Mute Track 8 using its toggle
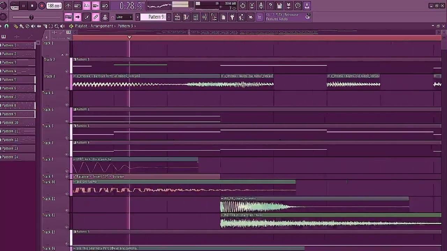The height and width of the screenshot is (251, 447). [67, 171]
